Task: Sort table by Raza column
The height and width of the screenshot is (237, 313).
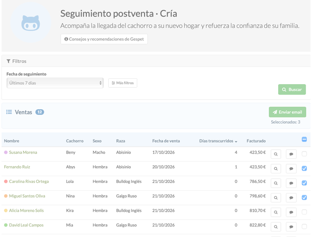Action: pyautogui.click(x=121, y=141)
